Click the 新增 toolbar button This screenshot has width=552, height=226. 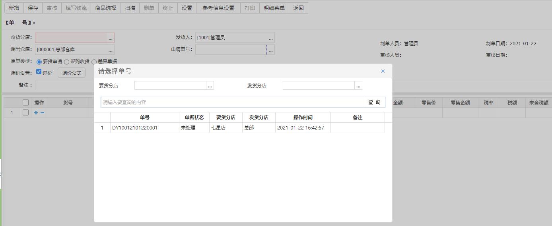point(14,8)
